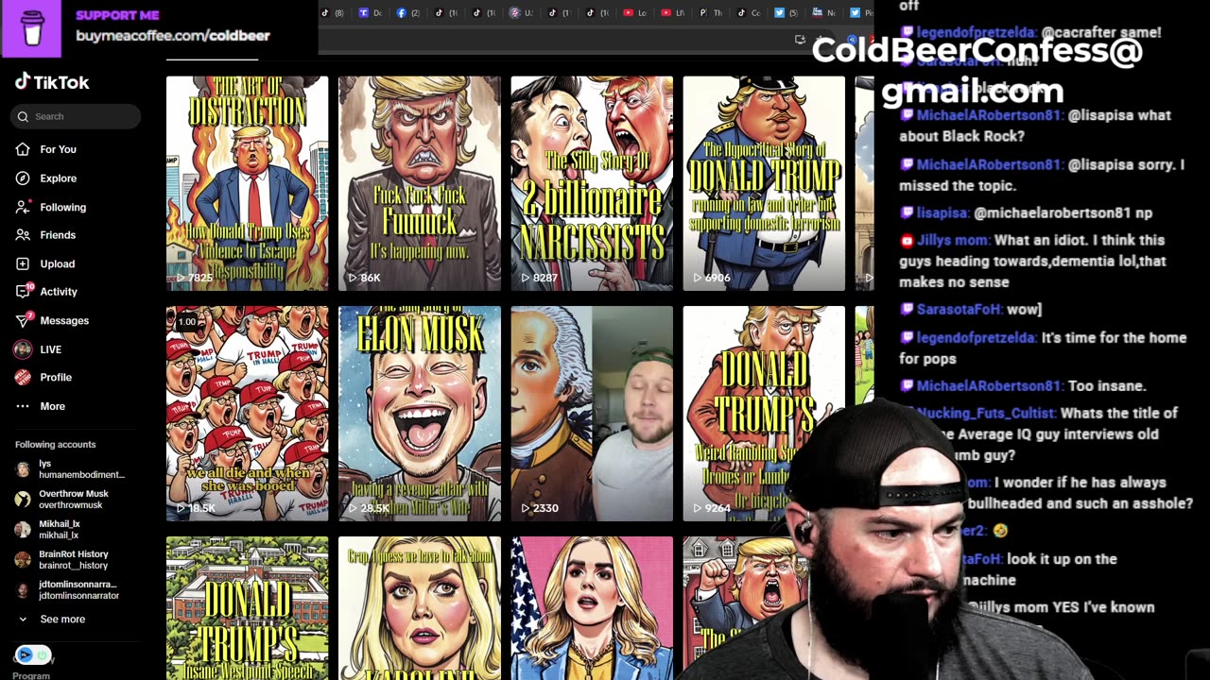The image size is (1210, 680).
Task: Switch to the Twitter (5) browser tab
Action: coord(786,13)
